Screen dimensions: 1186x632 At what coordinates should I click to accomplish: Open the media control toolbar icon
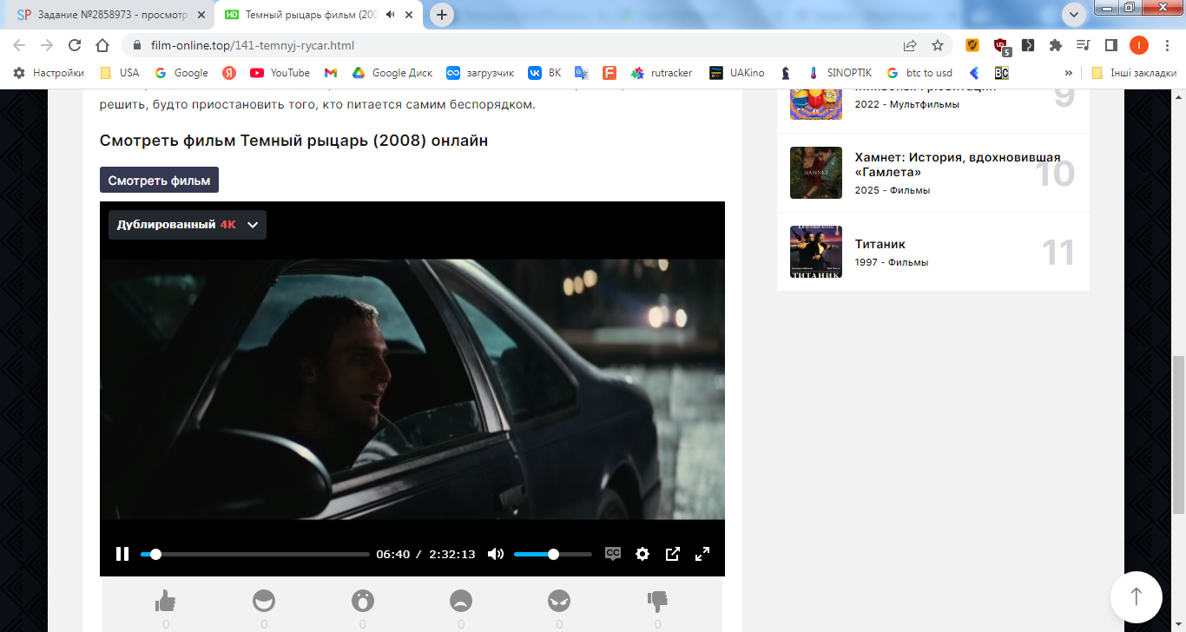pyautogui.click(x=1083, y=45)
